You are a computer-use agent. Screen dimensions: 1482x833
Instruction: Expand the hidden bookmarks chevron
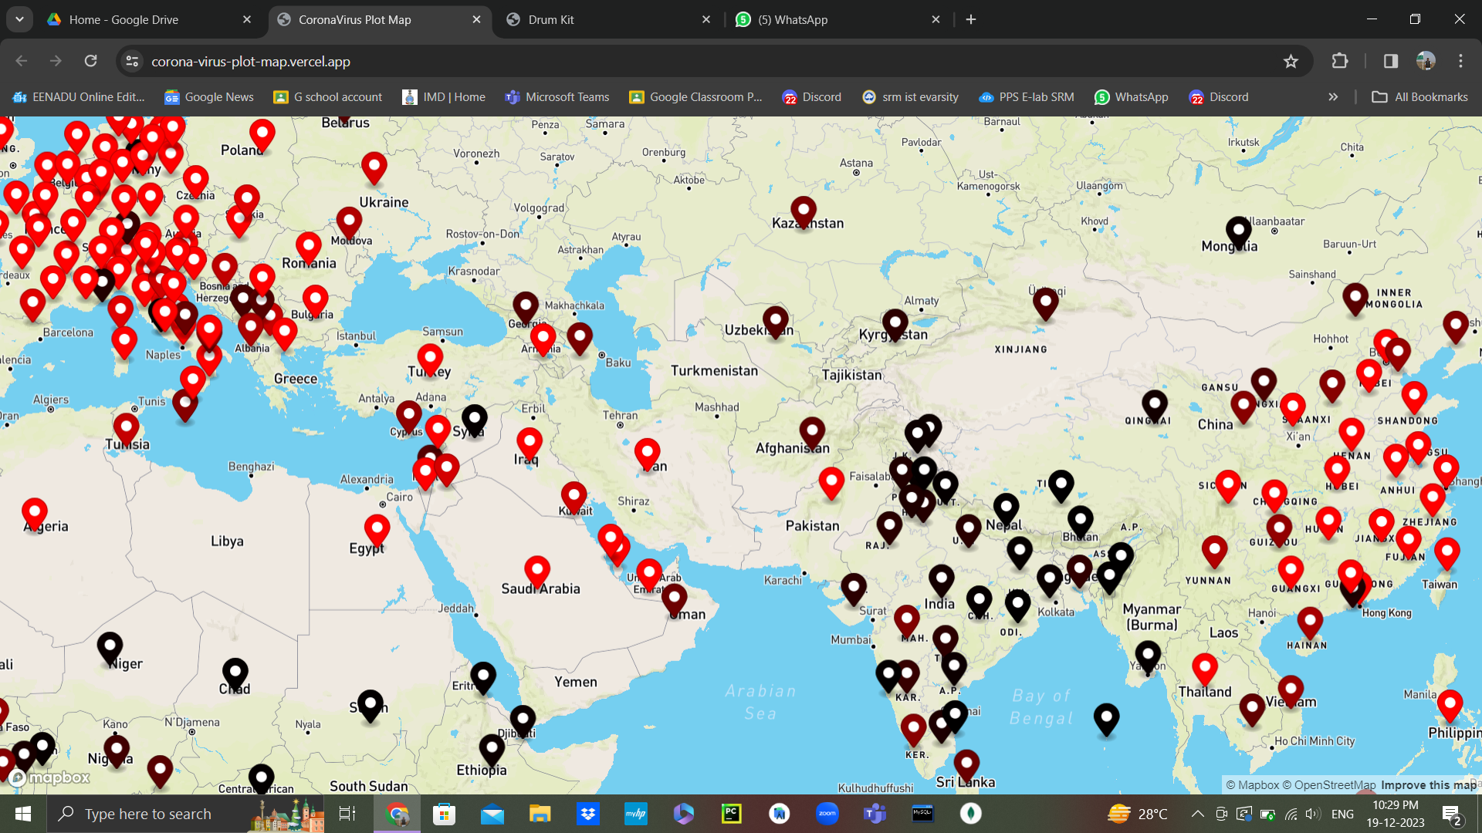pyautogui.click(x=1333, y=97)
